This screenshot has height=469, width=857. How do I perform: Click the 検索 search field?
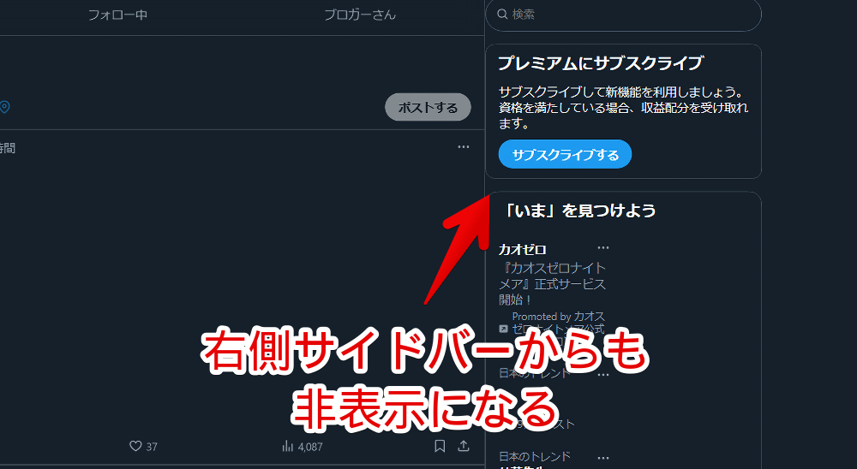tap(623, 15)
